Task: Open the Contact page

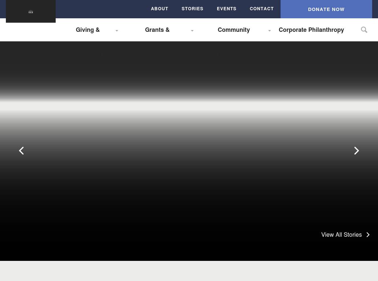Action: click(262, 9)
